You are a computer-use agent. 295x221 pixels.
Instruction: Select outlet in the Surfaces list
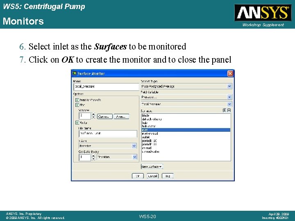pos(186,137)
